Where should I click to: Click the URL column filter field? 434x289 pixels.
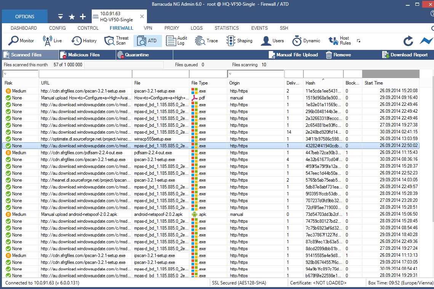[x=85, y=74]
